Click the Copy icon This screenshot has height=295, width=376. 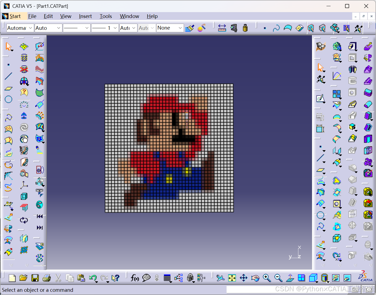pyautogui.click(x=70, y=278)
